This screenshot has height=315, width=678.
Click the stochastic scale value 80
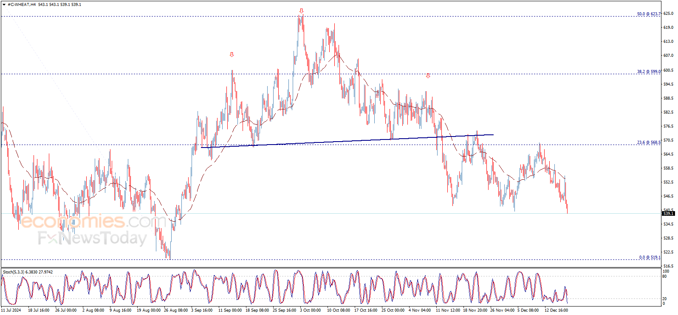[665, 276]
